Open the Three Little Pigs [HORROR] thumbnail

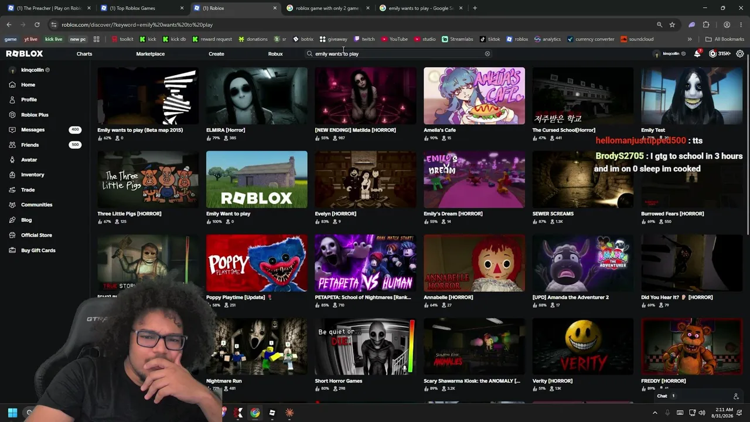pos(148,179)
